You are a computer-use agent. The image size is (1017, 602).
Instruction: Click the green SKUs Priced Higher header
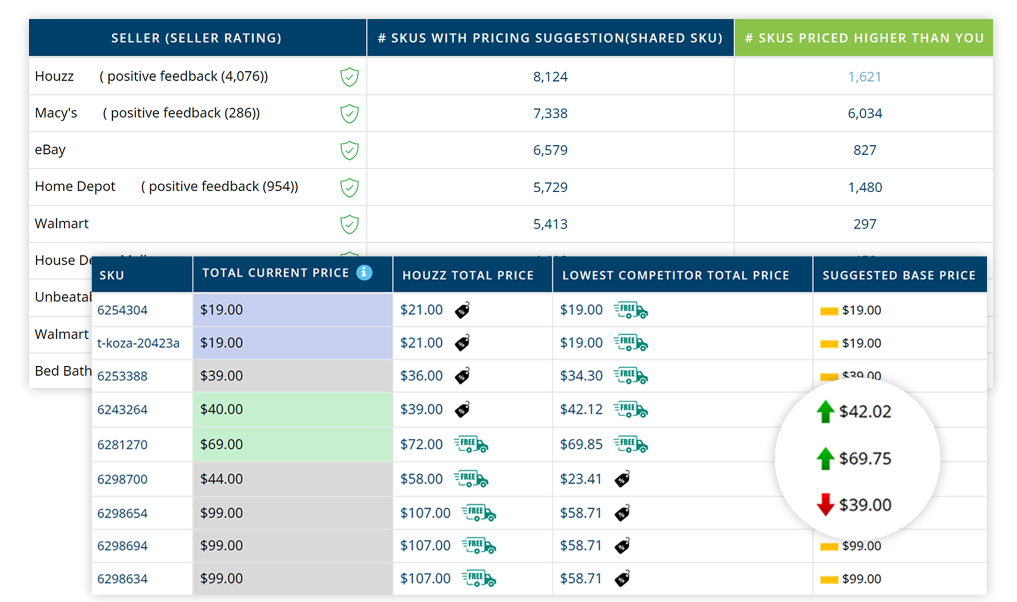pos(864,38)
